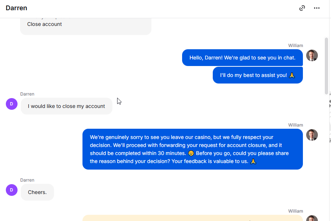Click the Darren sender label above Cheers message
The image size is (331, 221).
(x=27, y=180)
